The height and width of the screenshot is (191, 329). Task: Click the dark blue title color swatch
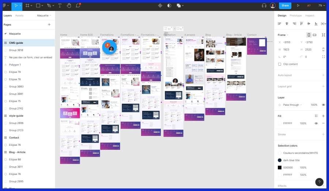(x=280, y=160)
